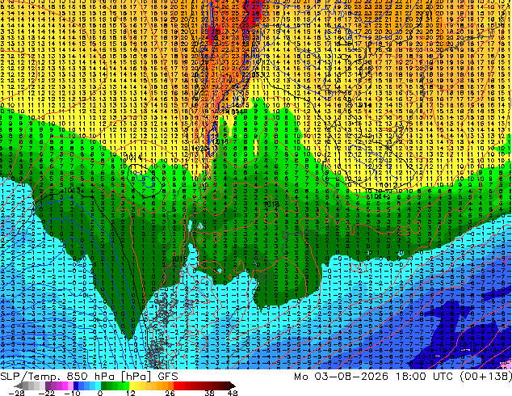Viewport: 512px width, 396px height.
Task: Pick the cyan legend color segment
Action: 98,385
